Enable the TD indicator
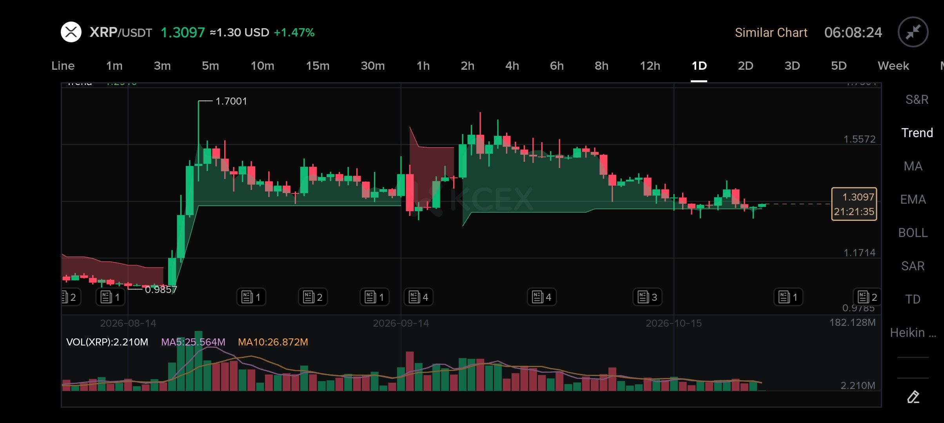This screenshot has width=944, height=423. 913,299
